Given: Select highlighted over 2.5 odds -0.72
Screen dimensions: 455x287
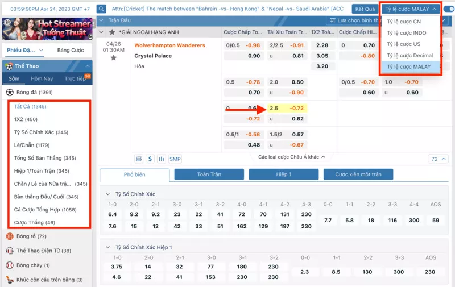Looking at the screenshot, I should (x=287, y=108).
